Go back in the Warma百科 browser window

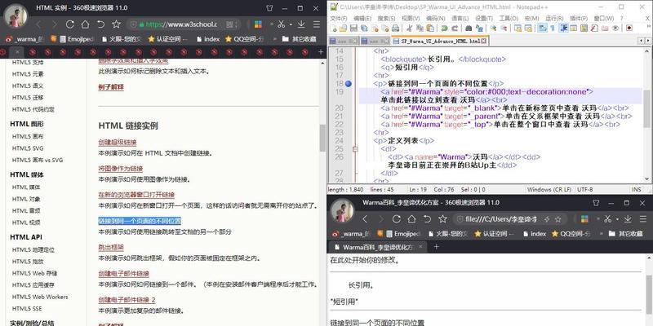click(x=365, y=218)
